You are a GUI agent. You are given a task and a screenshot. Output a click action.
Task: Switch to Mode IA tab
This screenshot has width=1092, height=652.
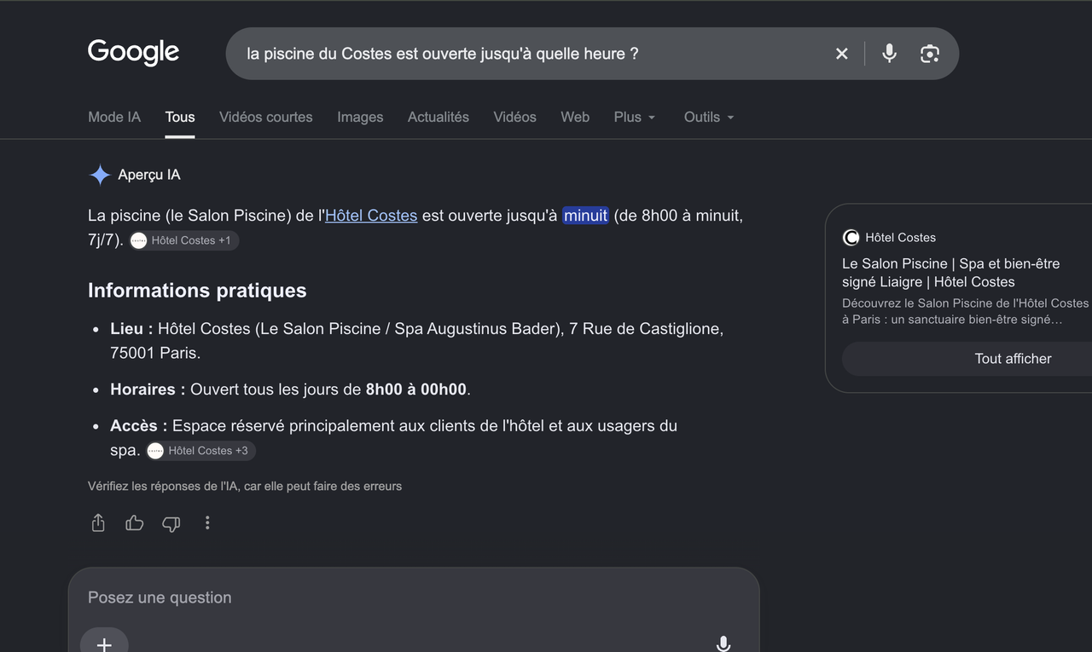[x=114, y=117]
